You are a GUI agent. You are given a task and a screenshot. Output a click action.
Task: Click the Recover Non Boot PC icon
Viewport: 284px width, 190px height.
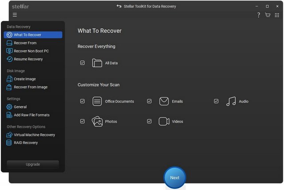(9, 51)
